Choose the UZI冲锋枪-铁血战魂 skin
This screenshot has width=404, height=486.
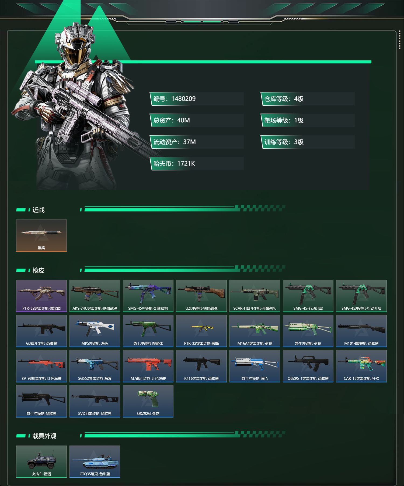(x=201, y=296)
